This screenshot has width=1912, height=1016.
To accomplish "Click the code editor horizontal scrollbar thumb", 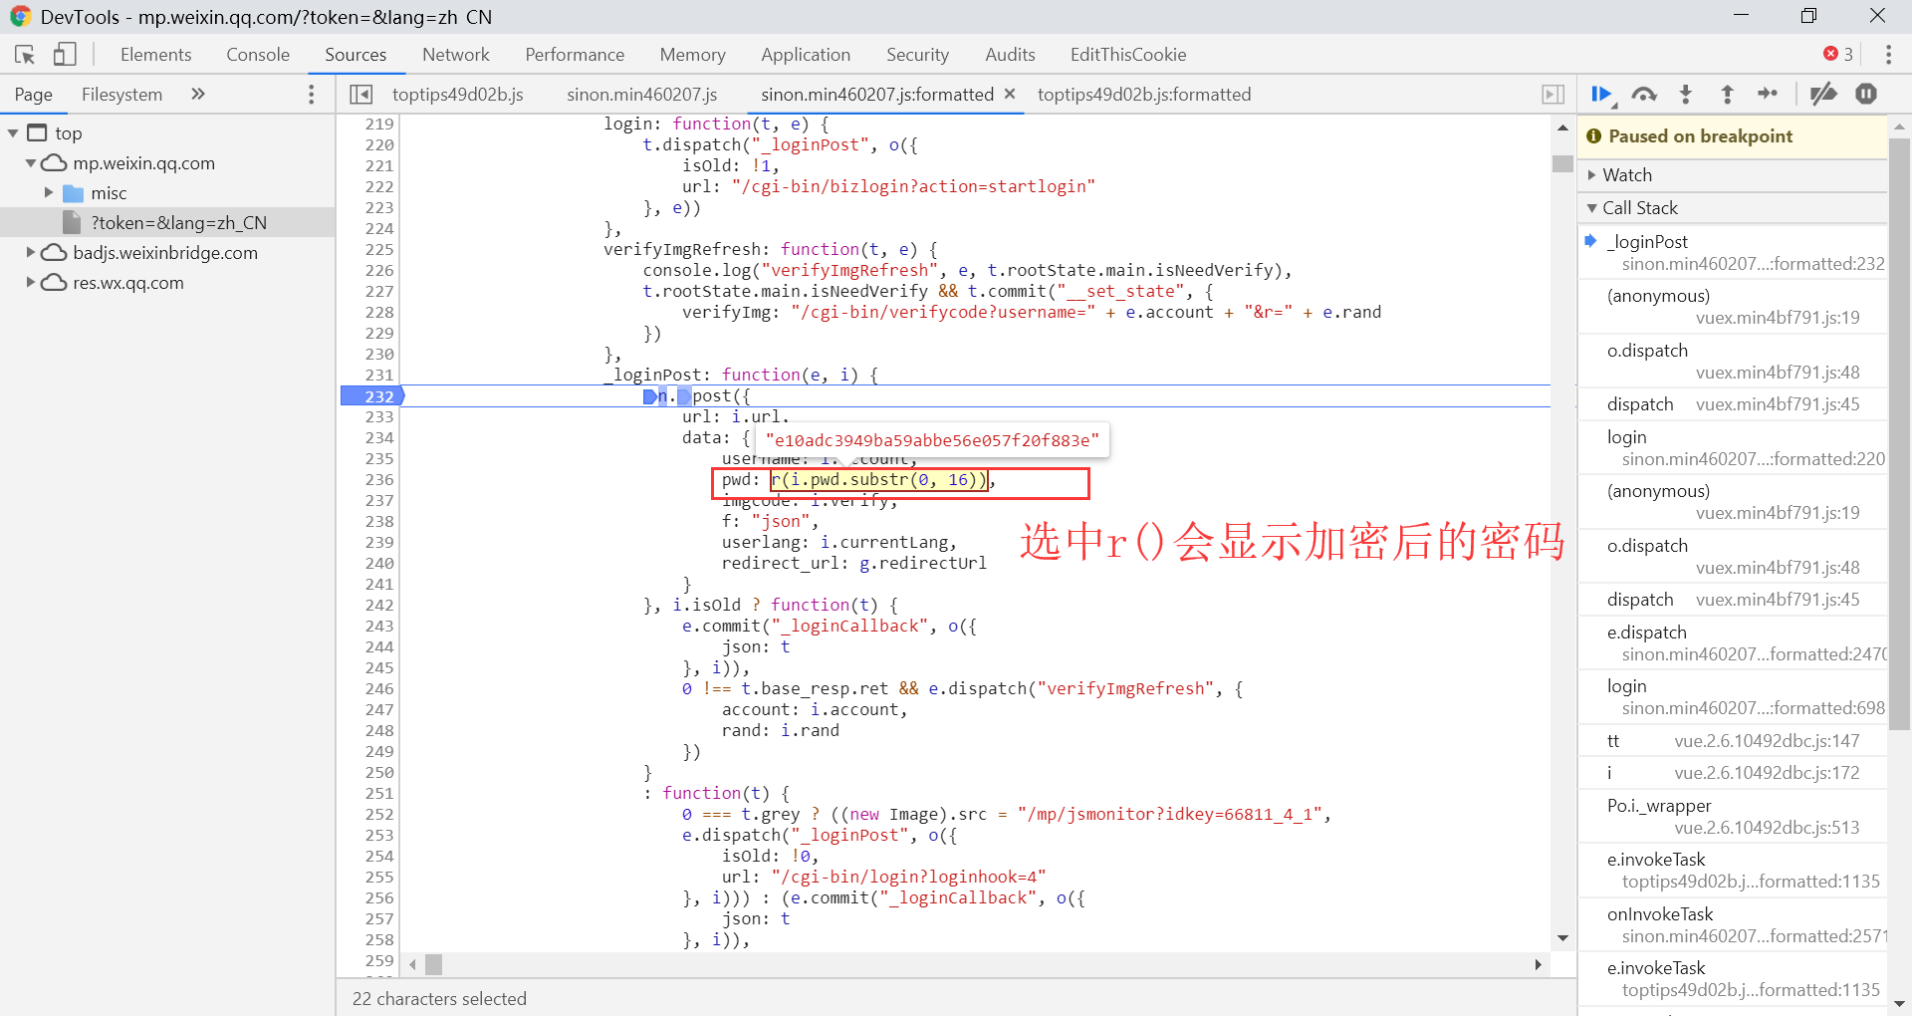I will pyautogui.click(x=433, y=964).
